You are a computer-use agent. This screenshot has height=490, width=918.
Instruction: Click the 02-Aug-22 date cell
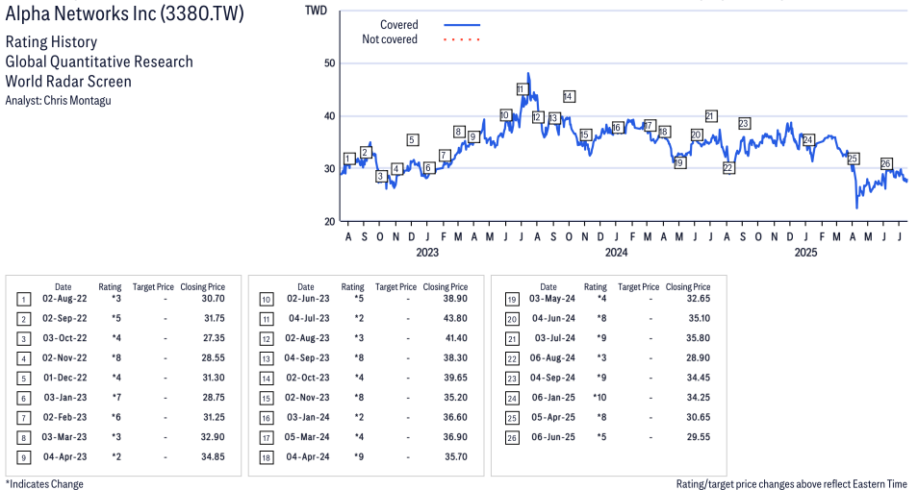(64, 299)
